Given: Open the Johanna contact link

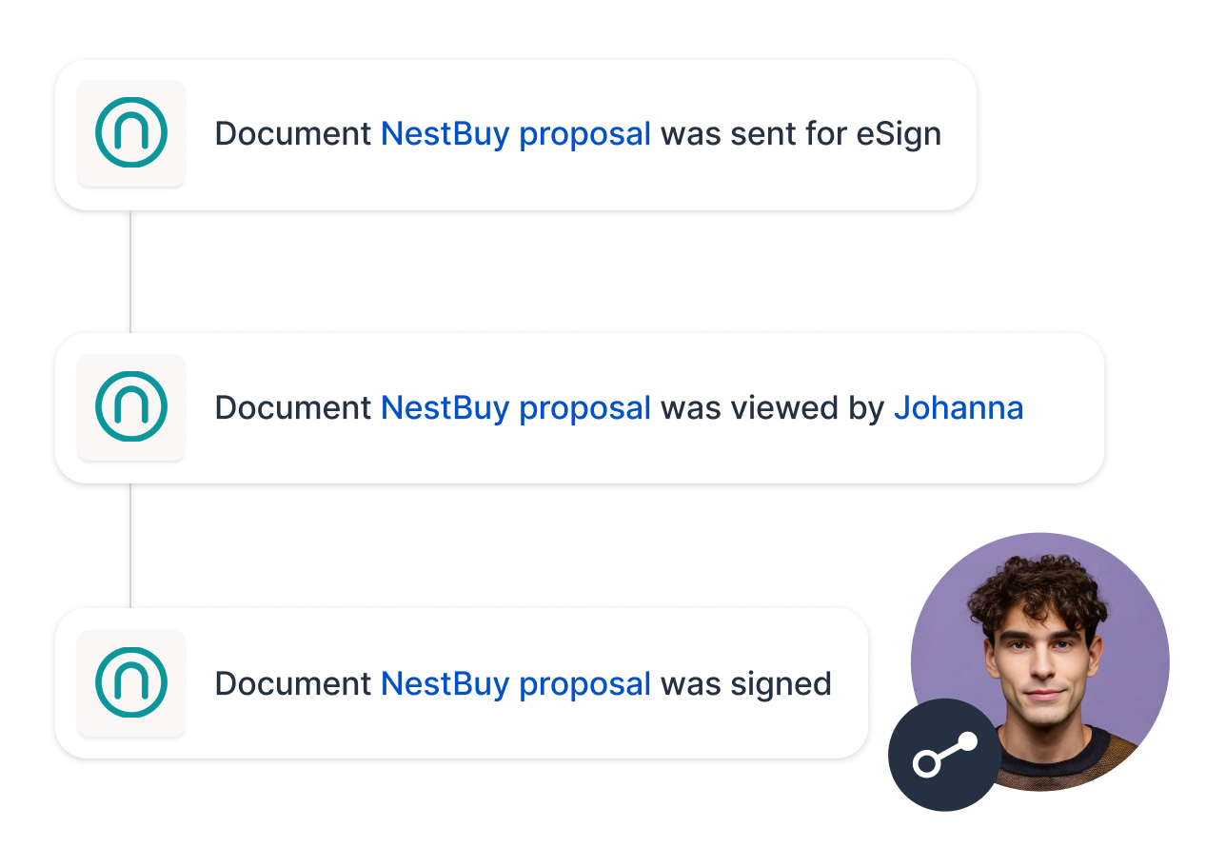Looking at the screenshot, I should [958, 408].
